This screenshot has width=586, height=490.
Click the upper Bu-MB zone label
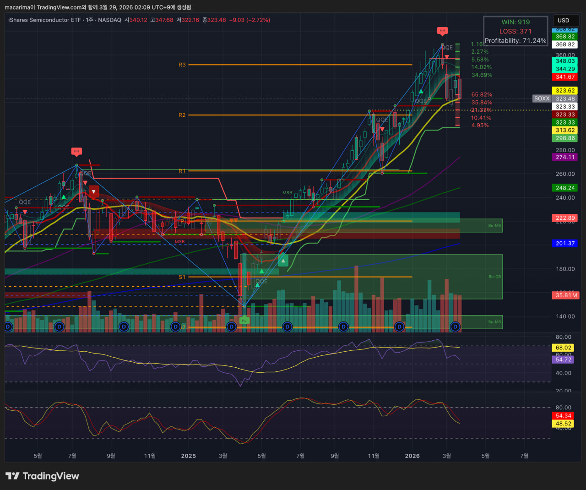click(494, 225)
